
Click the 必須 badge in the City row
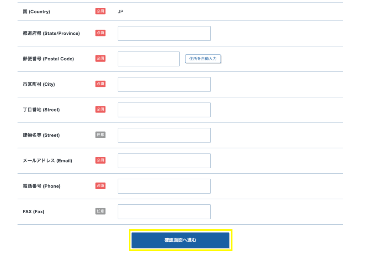point(100,84)
